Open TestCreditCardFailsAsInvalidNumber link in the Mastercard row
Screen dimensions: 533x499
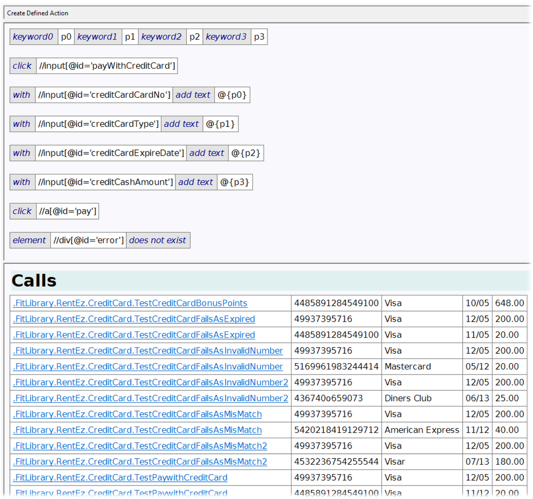(148, 366)
